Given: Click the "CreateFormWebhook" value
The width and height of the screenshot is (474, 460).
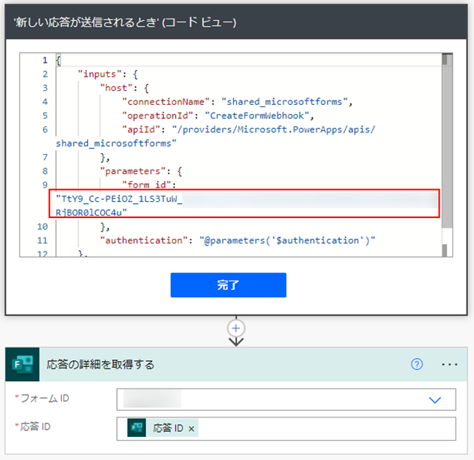Looking at the screenshot, I should (256, 116).
